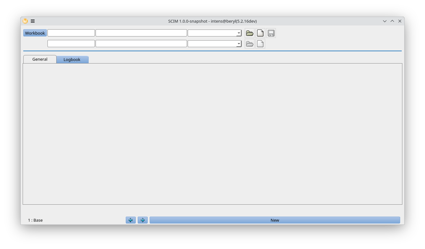This screenshot has width=425, height=249.
Task: Click the '1 : Base' status text
Action: tap(35, 220)
